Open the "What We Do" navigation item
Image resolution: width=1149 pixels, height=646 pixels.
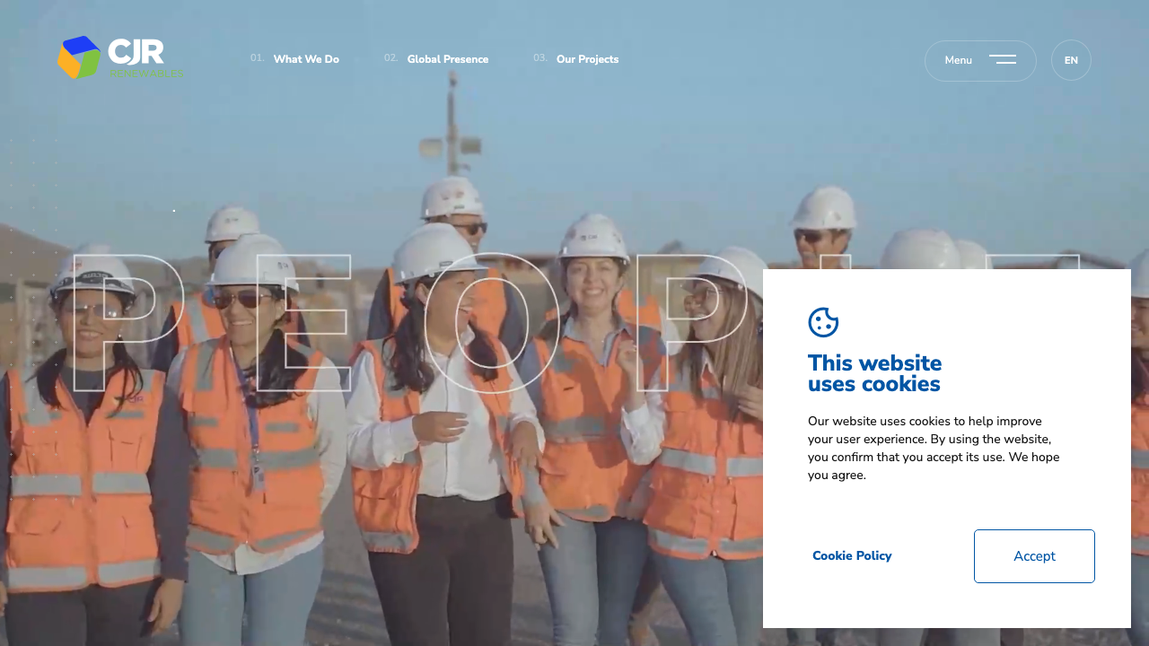pos(306,59)
